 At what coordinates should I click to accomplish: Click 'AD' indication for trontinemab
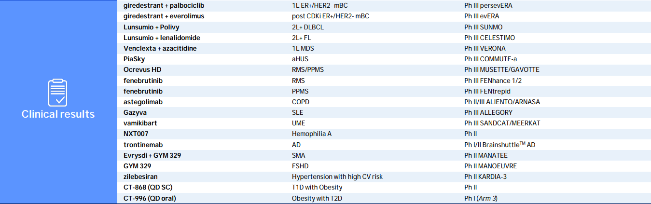tap(296, 145)
